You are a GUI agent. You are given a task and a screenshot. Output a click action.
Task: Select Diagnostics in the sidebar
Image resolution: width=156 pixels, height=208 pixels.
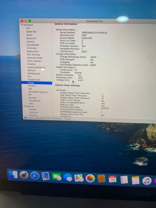(x=33, y=51)
